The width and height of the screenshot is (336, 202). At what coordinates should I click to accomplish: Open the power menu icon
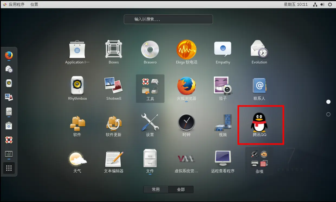pos(330,4)
